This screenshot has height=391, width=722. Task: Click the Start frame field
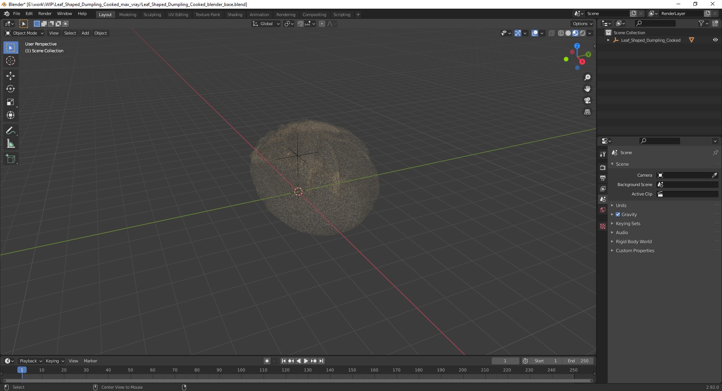point(546,361)
